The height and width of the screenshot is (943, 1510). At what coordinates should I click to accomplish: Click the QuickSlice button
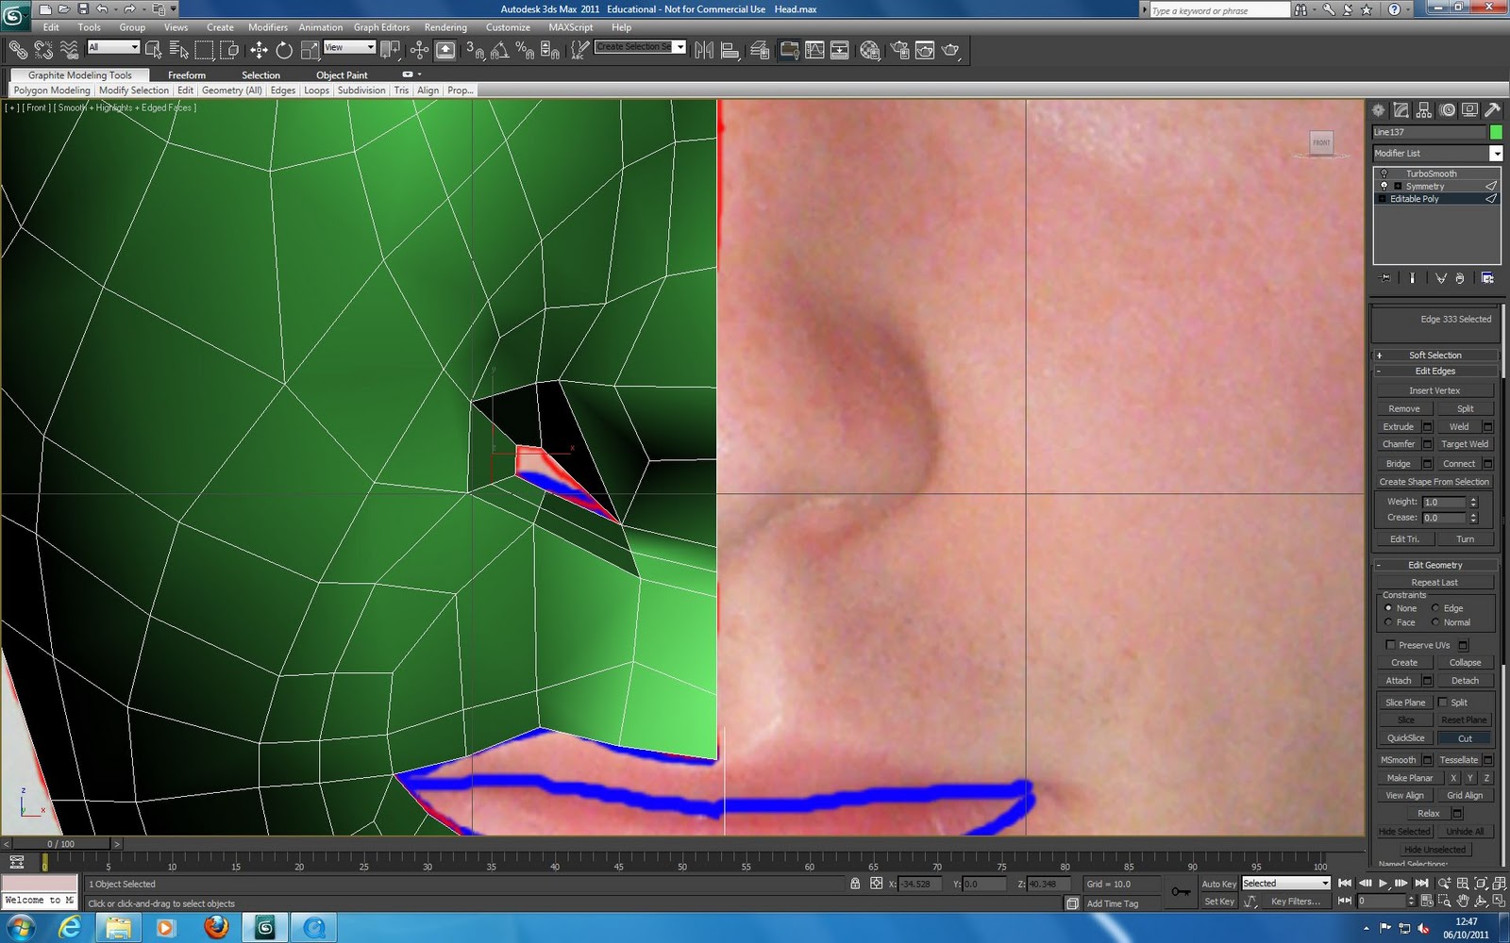pyautogui.click(x=1405, y=738)
